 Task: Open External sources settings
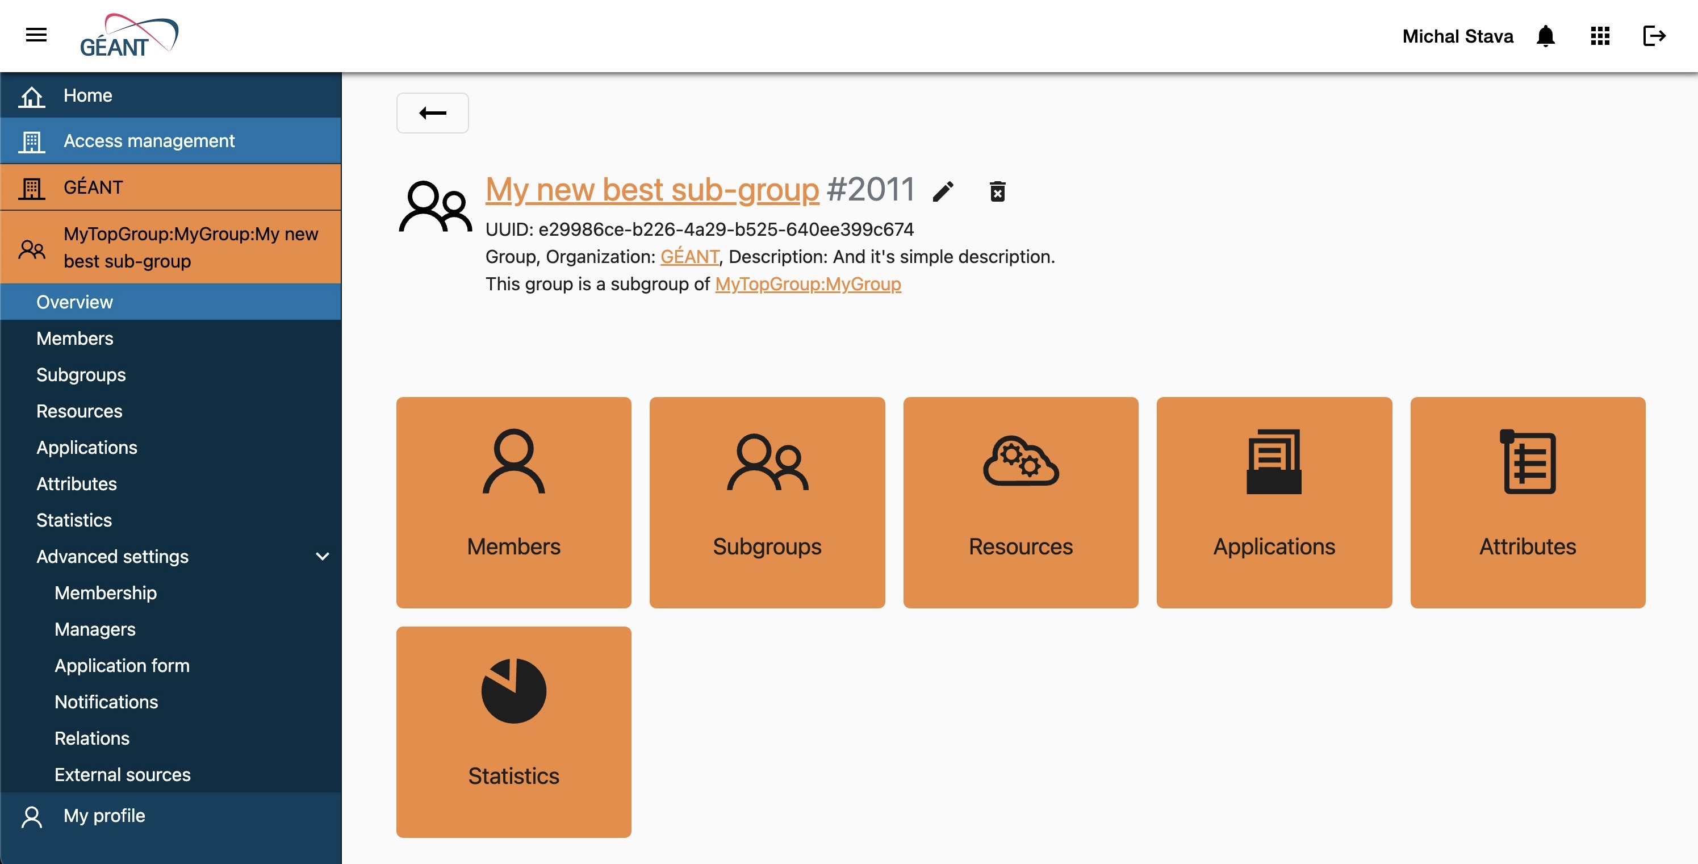click(171, 774)
